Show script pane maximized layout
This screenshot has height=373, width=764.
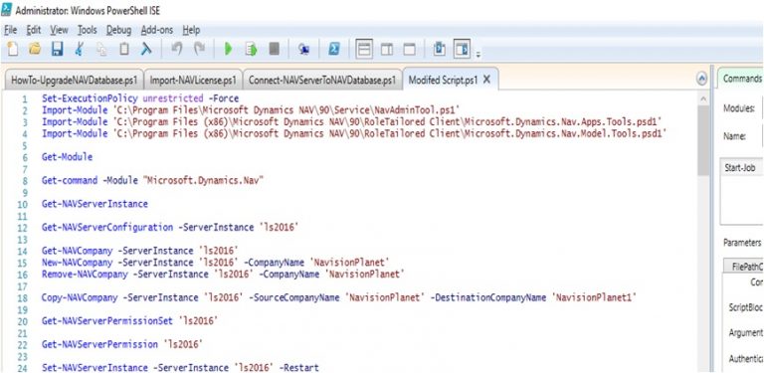[410, 50]
